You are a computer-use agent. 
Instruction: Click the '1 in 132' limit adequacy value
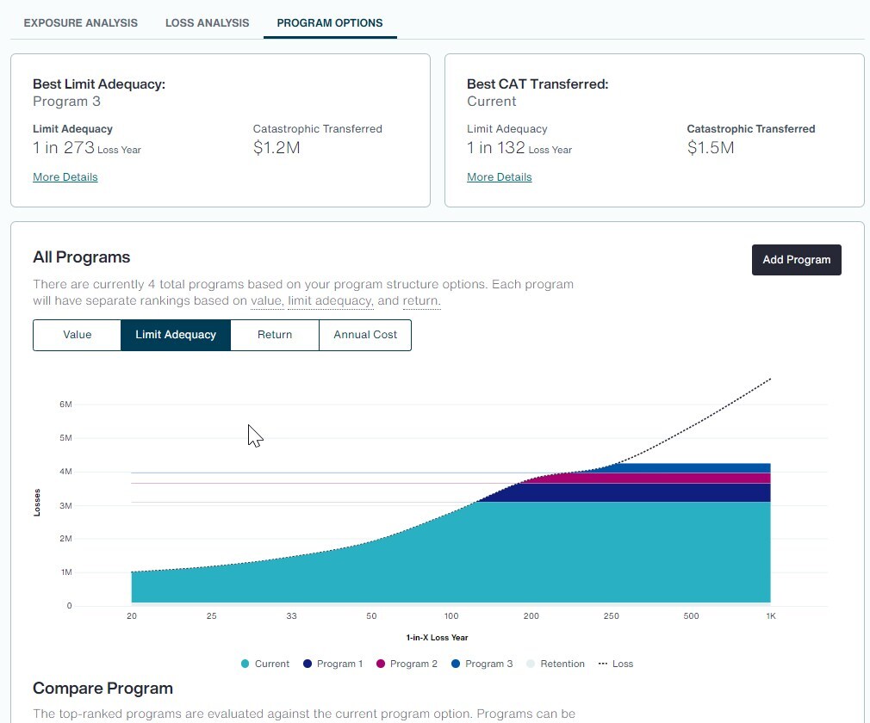(x=495, y=147)
